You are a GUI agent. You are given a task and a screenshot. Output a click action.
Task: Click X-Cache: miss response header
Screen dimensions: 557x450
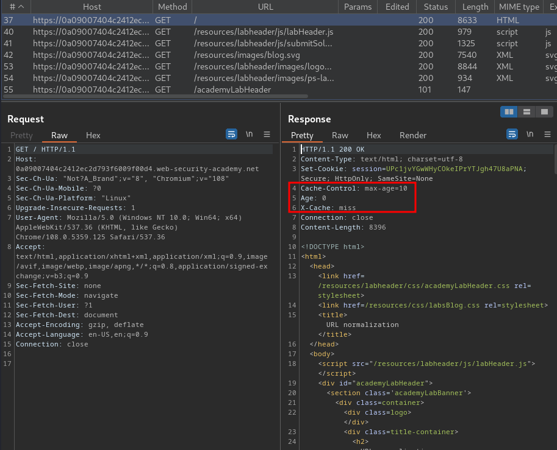pyautogui.click(x=328, y=208)
